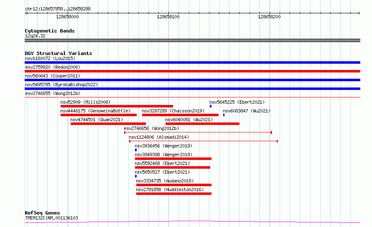Click the nsv1160072 (Lou2015) variant label
Image resolution: width=372 pixels, height=227 pixels.
50,58
